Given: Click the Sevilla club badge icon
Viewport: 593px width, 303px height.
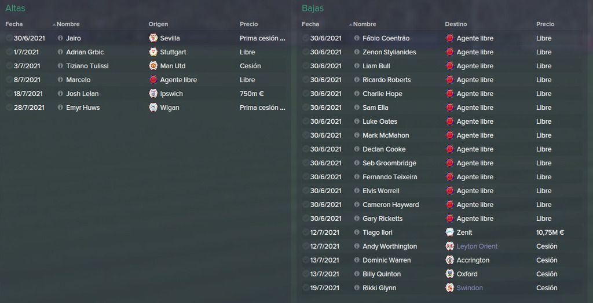Looking at the screenshot, I should coord(153,38).
